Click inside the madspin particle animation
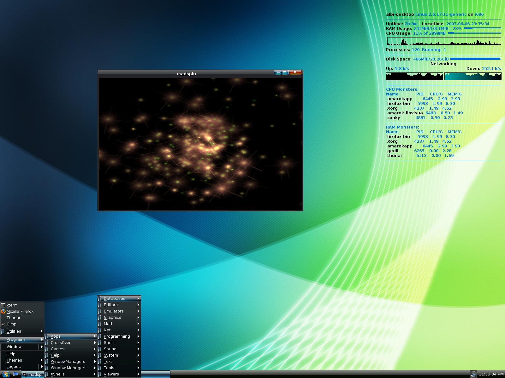Screen dimensions: 505x378 coord(200,144)
